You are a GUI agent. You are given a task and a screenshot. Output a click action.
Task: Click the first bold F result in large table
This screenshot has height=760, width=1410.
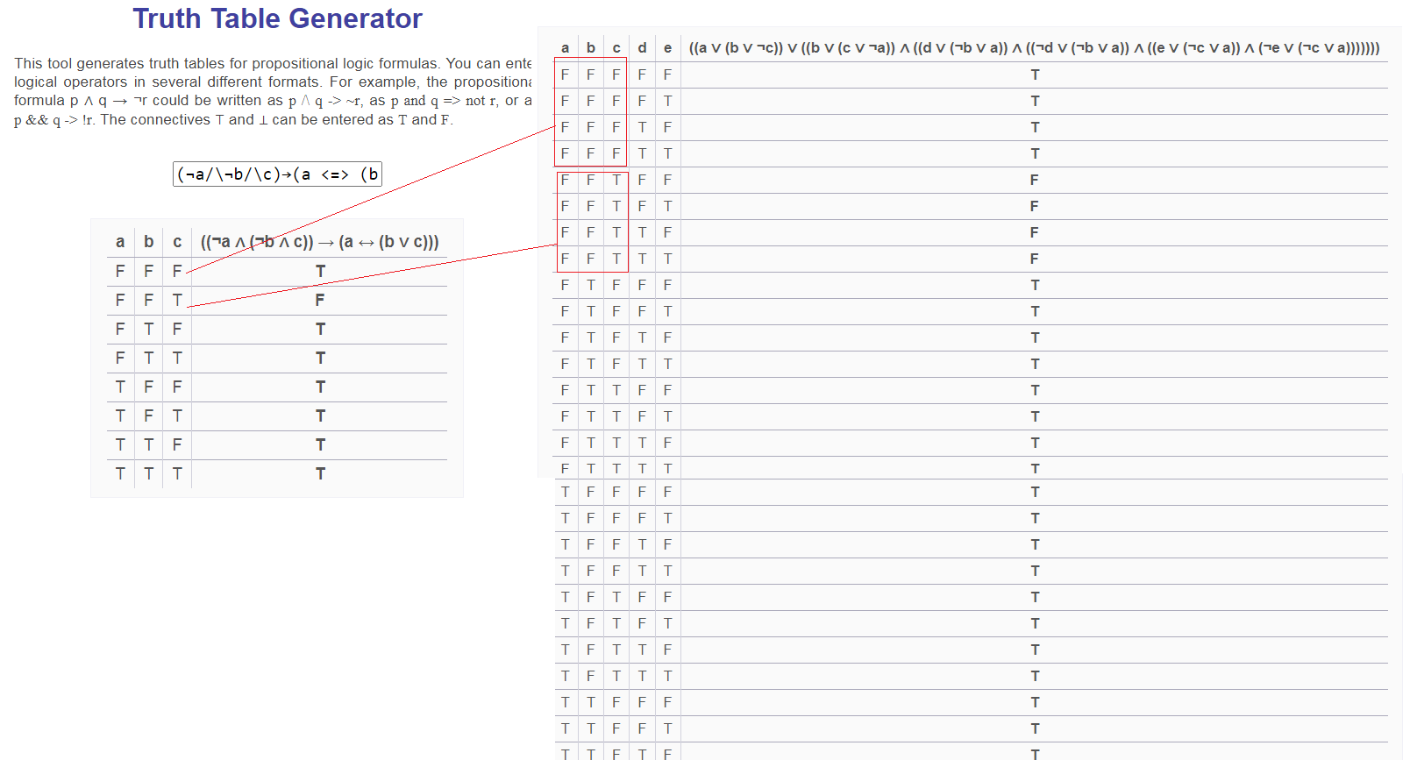(1035, 180)
